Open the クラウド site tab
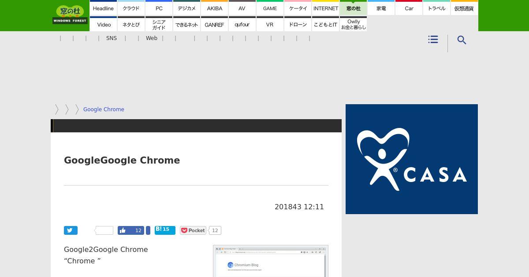This screenshot has height=277, width=529. click(x=131, y=8)
